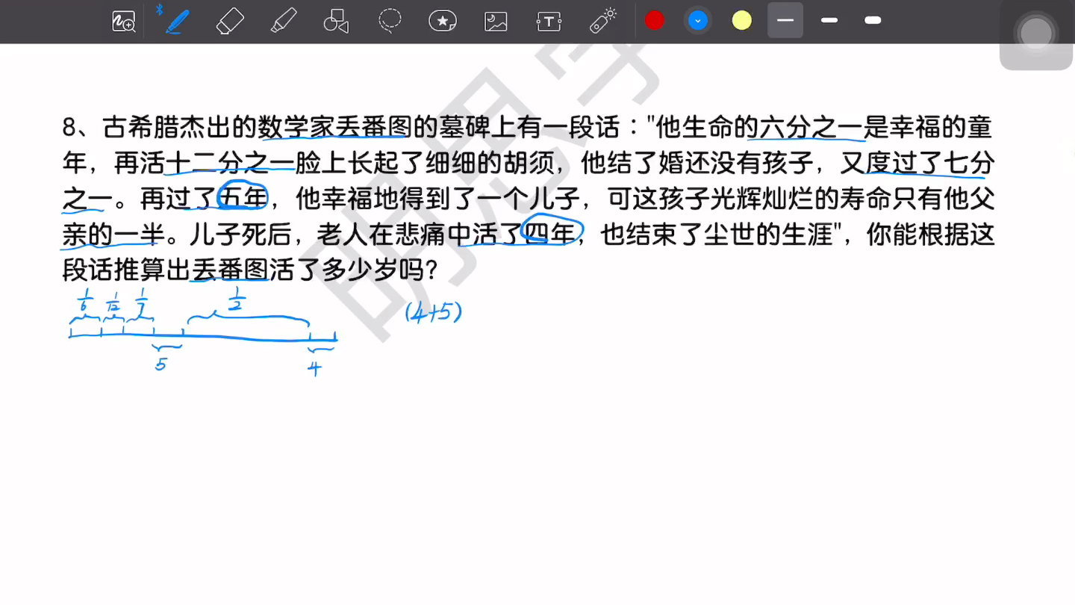
Task: Select the zoom box tool
Action: tap(123, 22)
